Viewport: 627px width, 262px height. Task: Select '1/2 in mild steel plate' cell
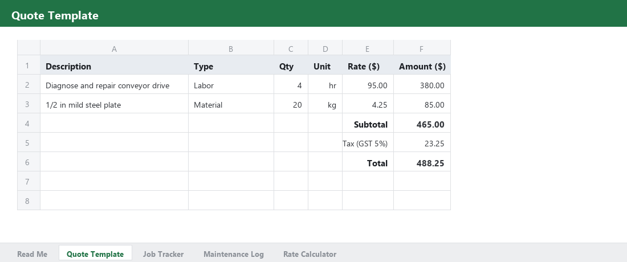115,104
